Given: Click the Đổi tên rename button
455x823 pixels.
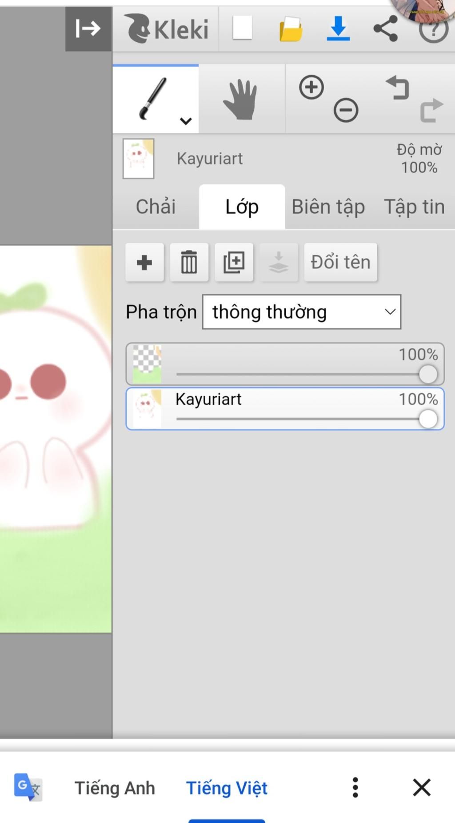Looking at the screenshot, I should click(x=341, y=262).
